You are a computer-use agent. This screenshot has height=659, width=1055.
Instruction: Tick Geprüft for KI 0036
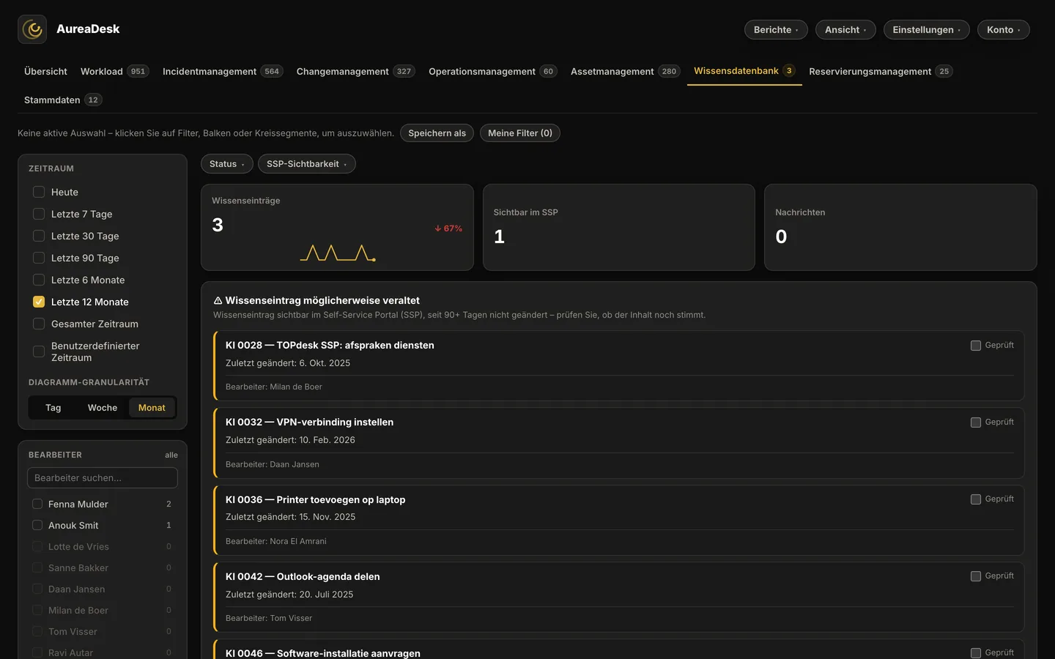click(x=976, y=499)
